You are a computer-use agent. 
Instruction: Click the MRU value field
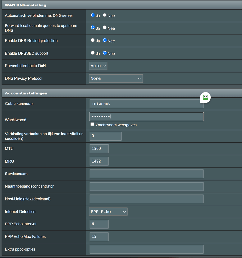99,161
